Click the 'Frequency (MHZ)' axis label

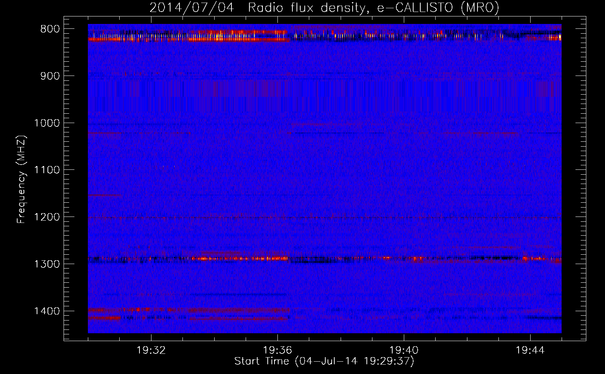(22, 180)
